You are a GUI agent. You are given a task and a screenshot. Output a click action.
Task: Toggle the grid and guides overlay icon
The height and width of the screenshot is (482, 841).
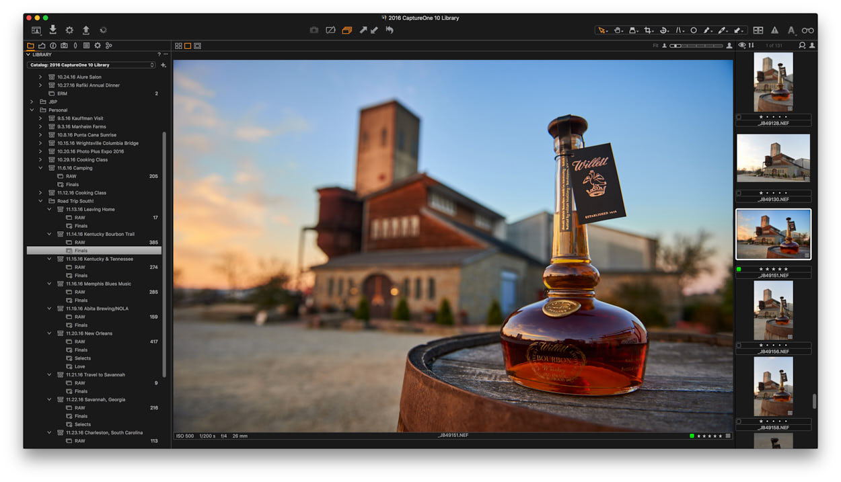click(x=758, y=30)
